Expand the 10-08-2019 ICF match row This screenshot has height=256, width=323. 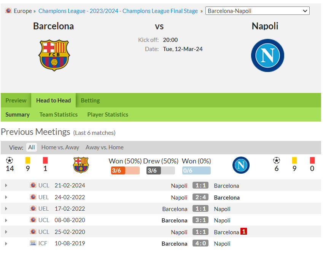pos(6,244)
